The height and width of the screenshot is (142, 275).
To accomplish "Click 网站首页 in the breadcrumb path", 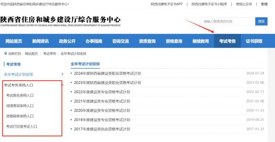I will [31, 54].
